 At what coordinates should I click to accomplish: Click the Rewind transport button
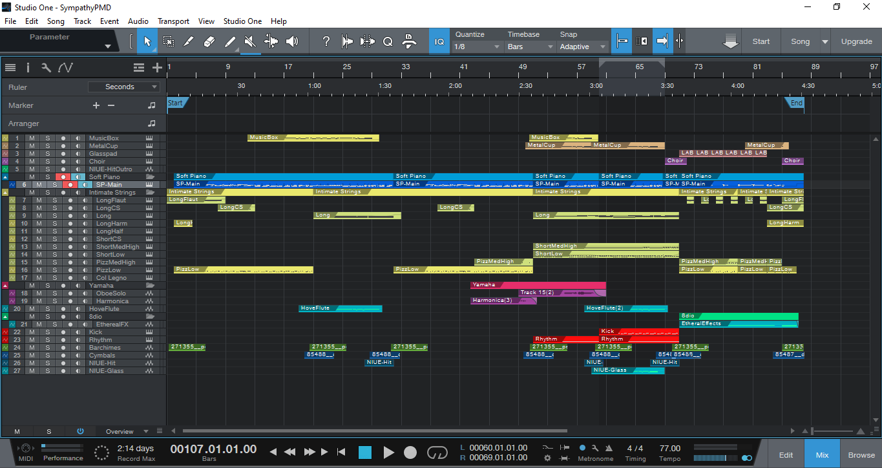290,452
